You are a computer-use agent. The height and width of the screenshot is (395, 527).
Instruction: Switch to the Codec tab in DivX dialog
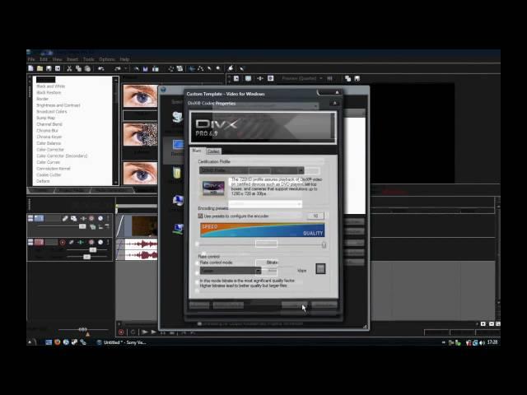[x=213, y=151]
